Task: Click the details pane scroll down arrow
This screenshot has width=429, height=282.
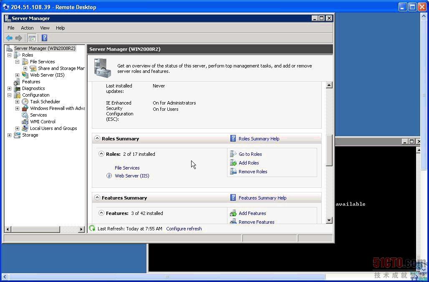Action: click(329, 220)
